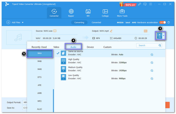Select DTS format in list
Screen dimensions: 176x114
tap(39, 77)
